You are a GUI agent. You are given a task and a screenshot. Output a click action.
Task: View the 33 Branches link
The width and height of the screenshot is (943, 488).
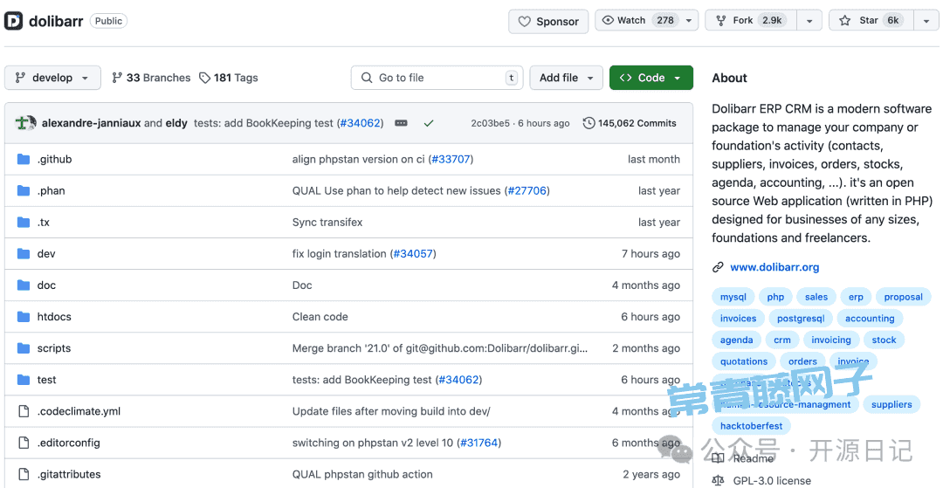click(151, 78)
